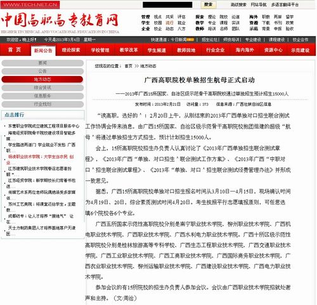
Task: Open 课程建设 in the quick channel bar
Action: point(276,39)
